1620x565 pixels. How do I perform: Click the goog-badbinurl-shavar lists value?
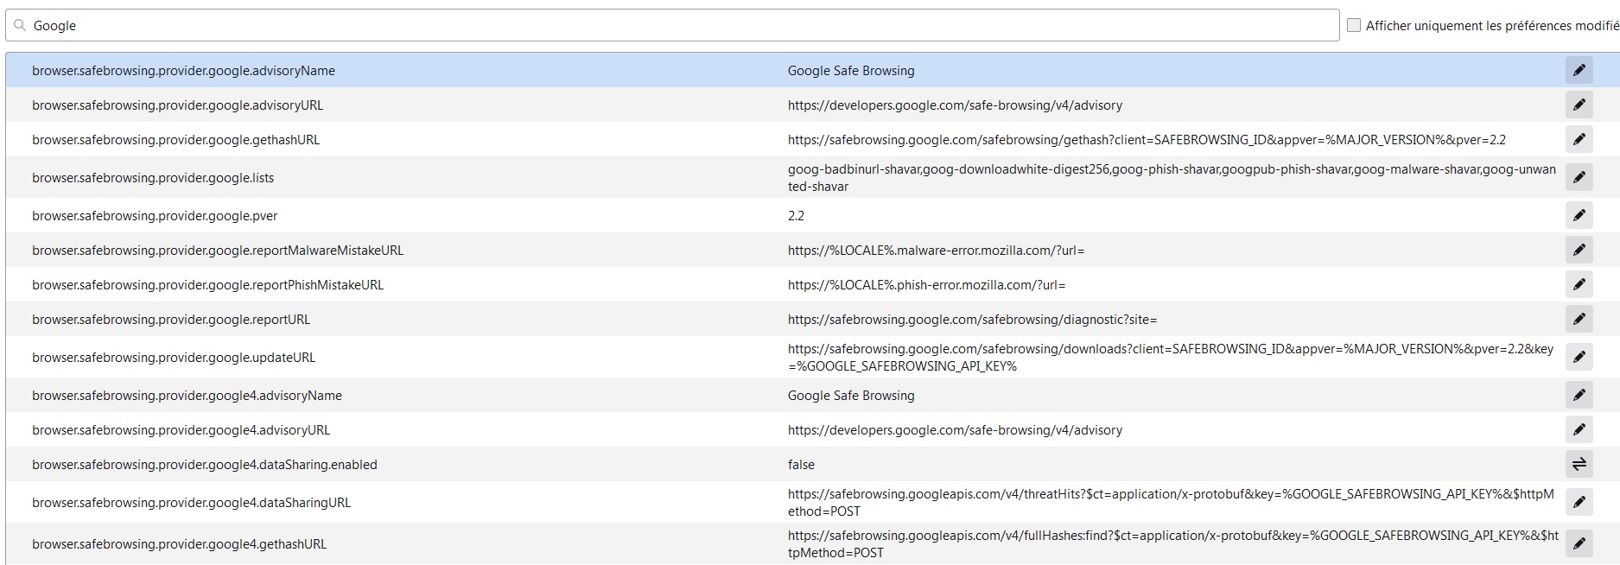tap(1172, 178)
